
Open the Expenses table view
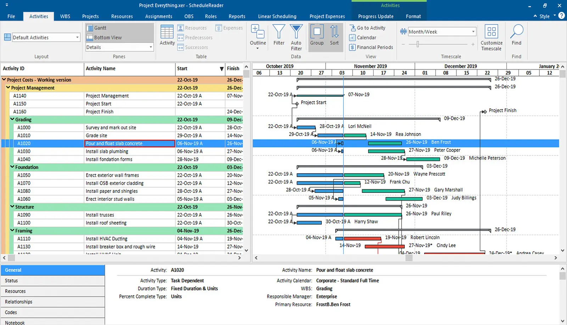[x=229, y=28]
